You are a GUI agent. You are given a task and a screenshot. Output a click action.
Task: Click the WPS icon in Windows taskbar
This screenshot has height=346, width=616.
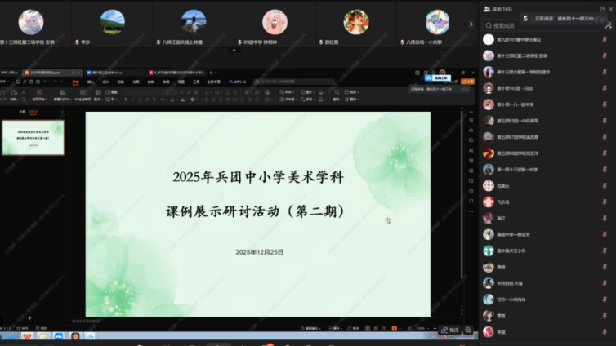(x=27, y=336)
